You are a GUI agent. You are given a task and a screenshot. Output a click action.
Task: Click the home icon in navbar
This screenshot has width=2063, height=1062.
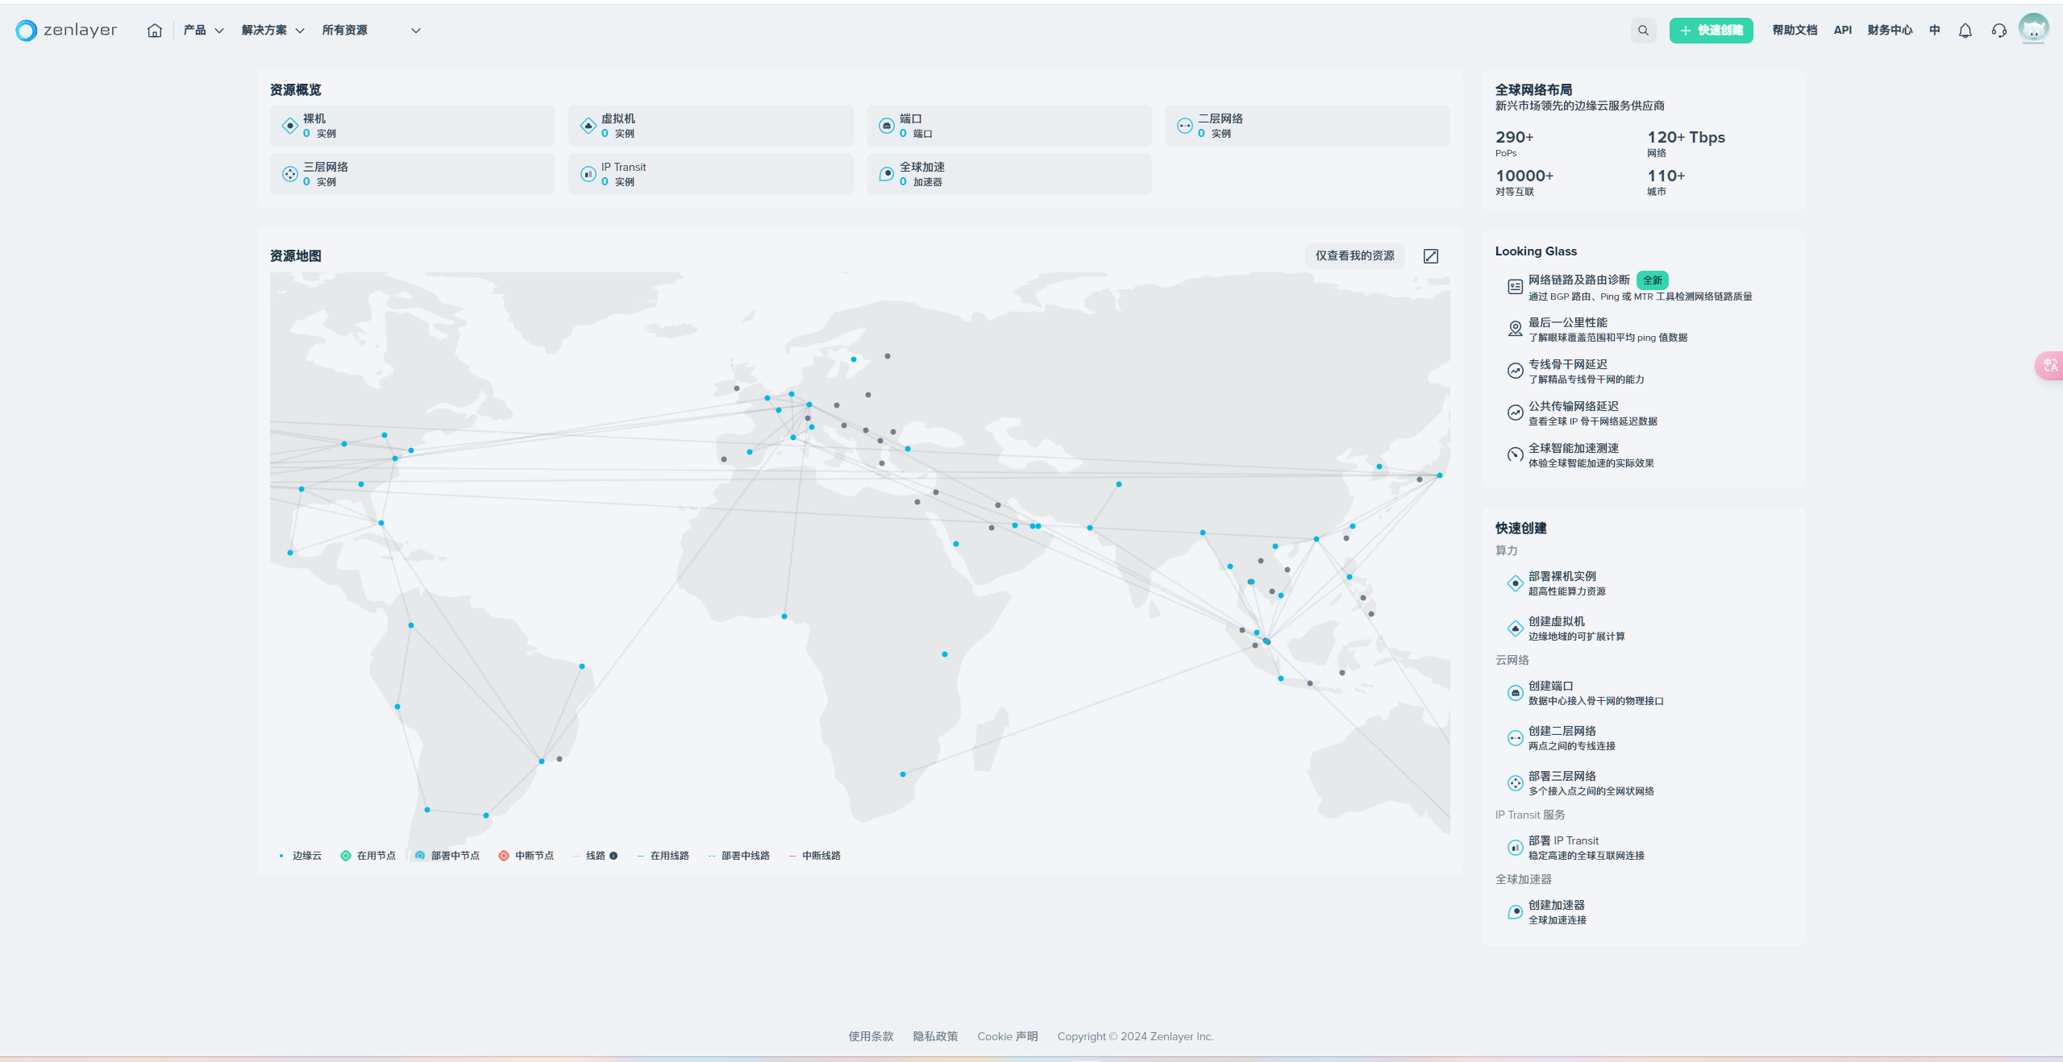pyautogui.click(x=155, y=31)
